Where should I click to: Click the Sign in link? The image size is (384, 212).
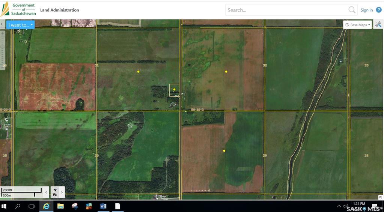[x=366, y=10]
